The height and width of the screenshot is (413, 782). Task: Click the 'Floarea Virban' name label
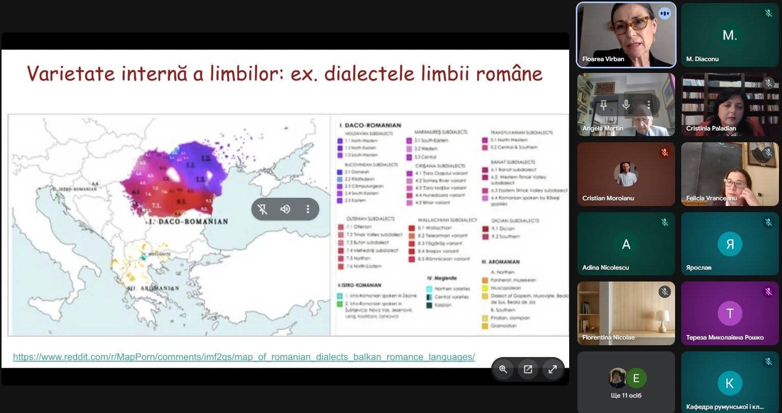(603, 59)
